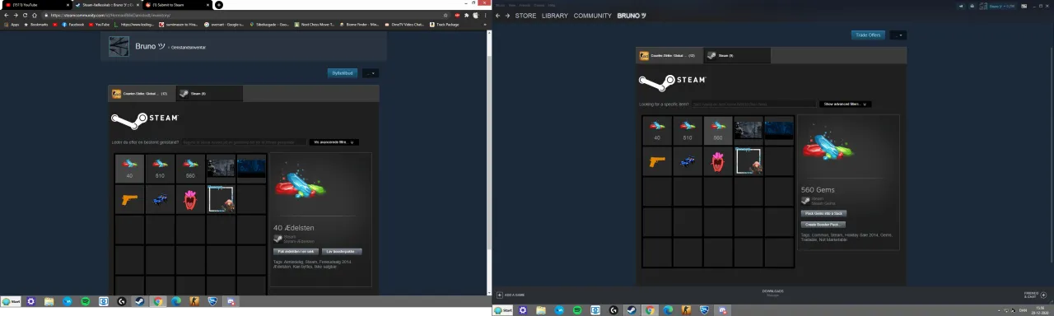The image size is (1054, 316).
Task: Open LIBRARY menu in Steam client
Action: coord(555,16)
